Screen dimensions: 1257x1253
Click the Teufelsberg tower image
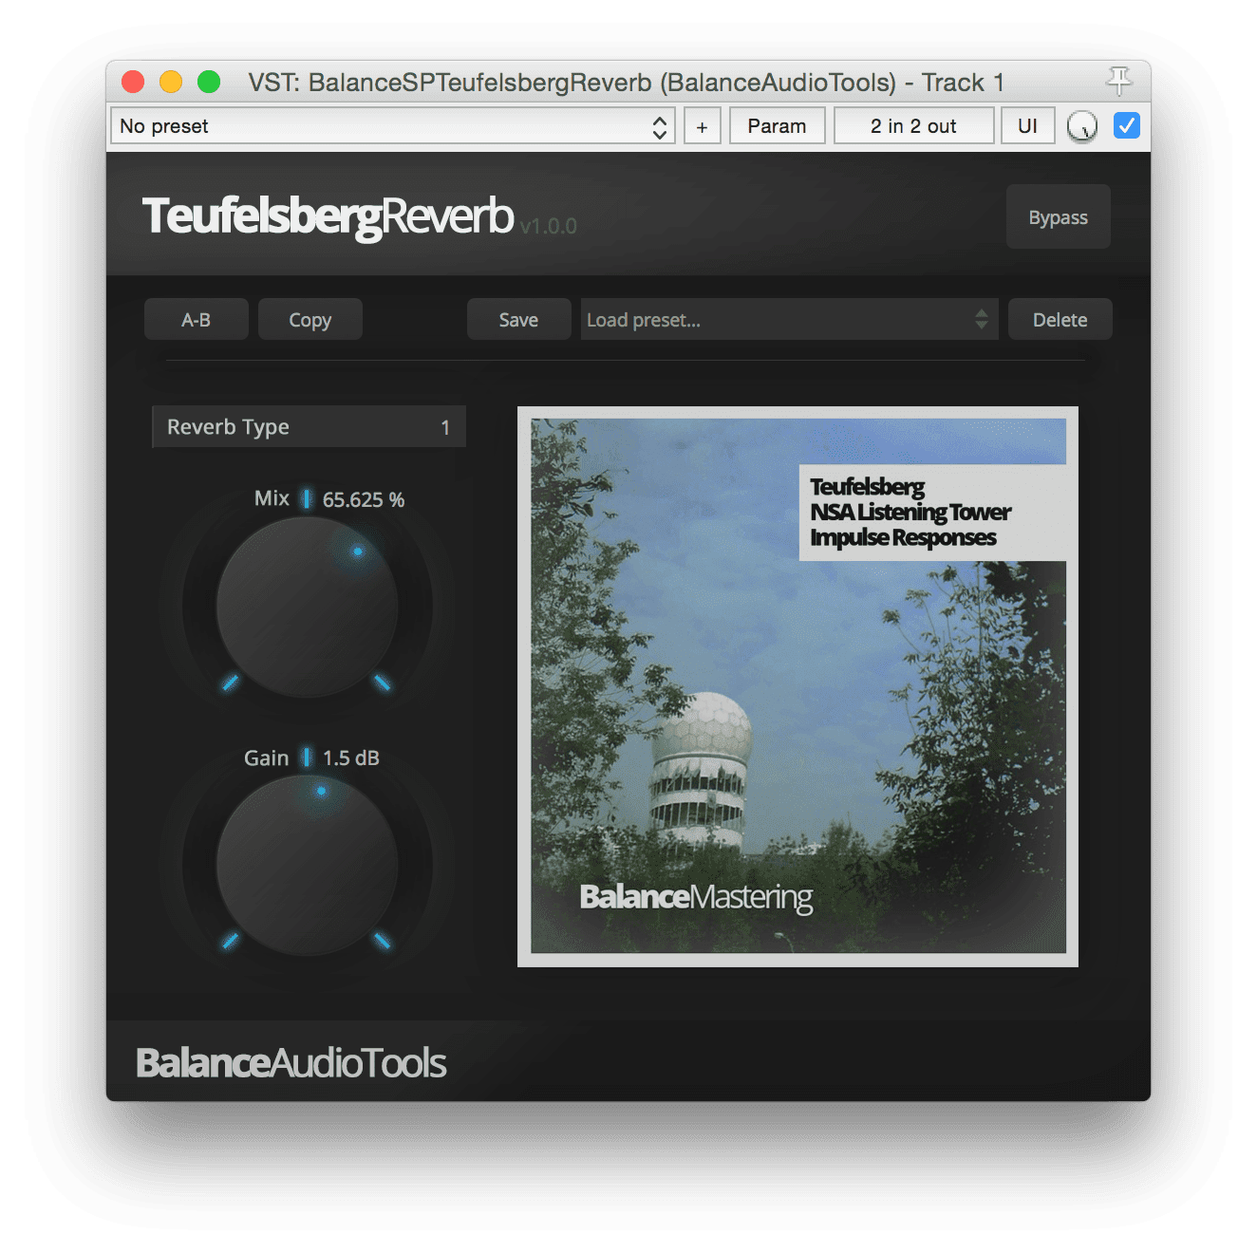pyautogui.click(x=797, y=686)
